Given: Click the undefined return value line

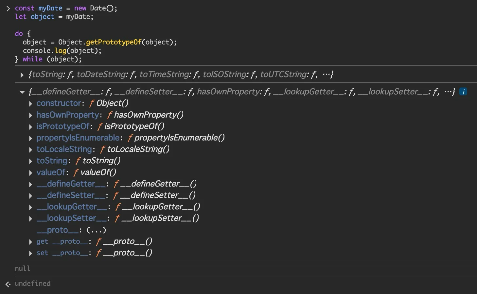Looking at the screenshot, I should (x=33, y=284).
